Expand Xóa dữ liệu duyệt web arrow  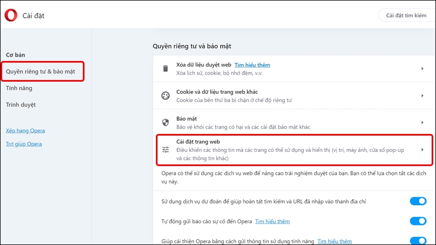point(422,69)
